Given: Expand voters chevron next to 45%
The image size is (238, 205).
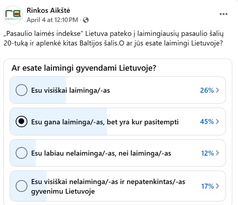Looking at the screenshot, I should click(x=217, y=122).
